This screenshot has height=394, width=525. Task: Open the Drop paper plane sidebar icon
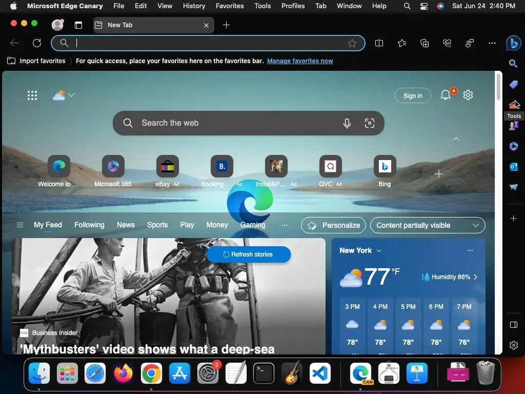point(513,187)
